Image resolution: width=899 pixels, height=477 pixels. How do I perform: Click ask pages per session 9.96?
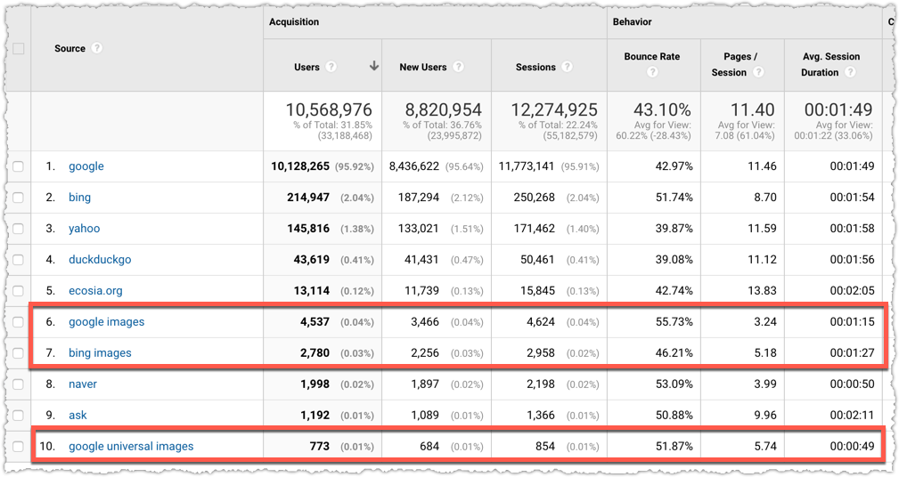point(764,416)
